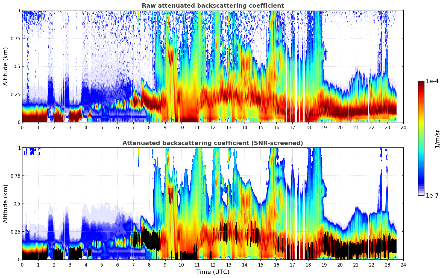Click the "Altitude (km)" label of the raw plot
This screenshot has height=278, width=443.
tap(6, 66)
